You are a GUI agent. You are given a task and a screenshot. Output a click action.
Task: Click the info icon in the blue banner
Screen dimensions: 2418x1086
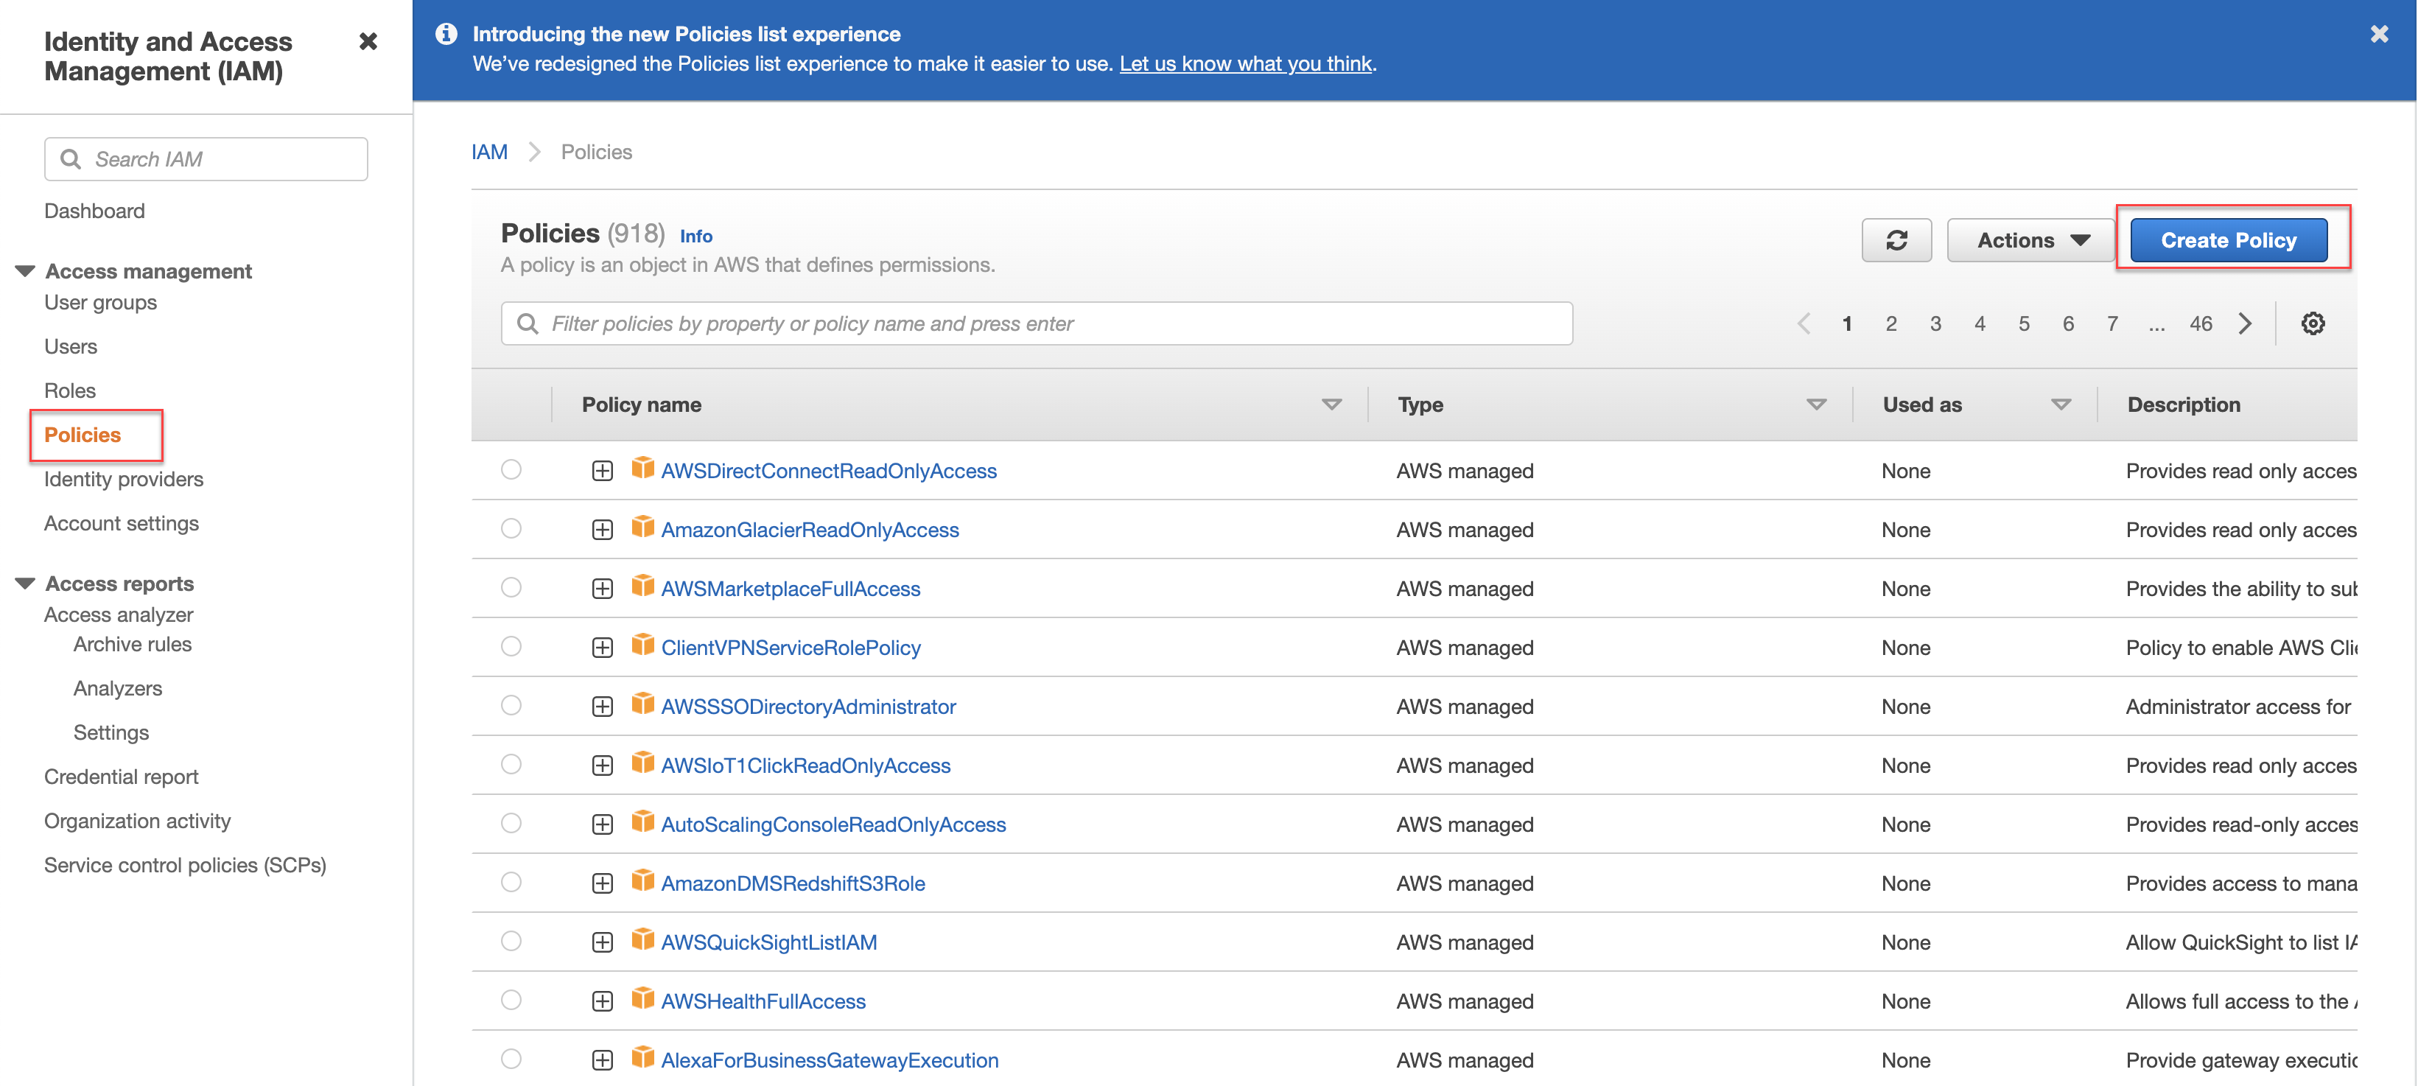pyautogui.click(x=446, y=34)
